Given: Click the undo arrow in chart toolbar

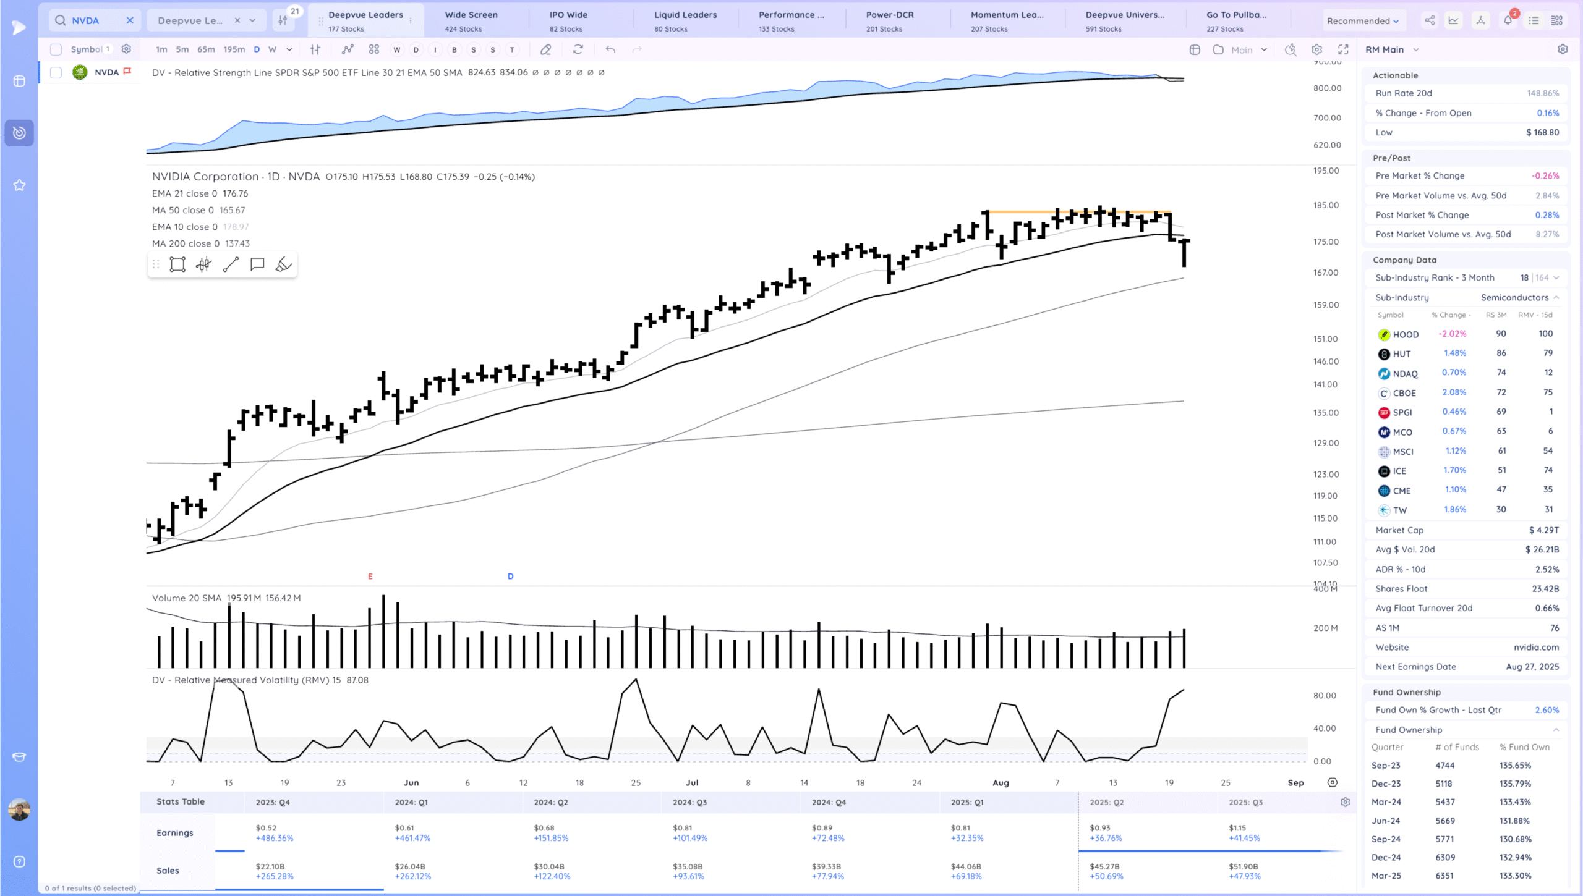Looking at the screenshot, I should tap(610, 49).
